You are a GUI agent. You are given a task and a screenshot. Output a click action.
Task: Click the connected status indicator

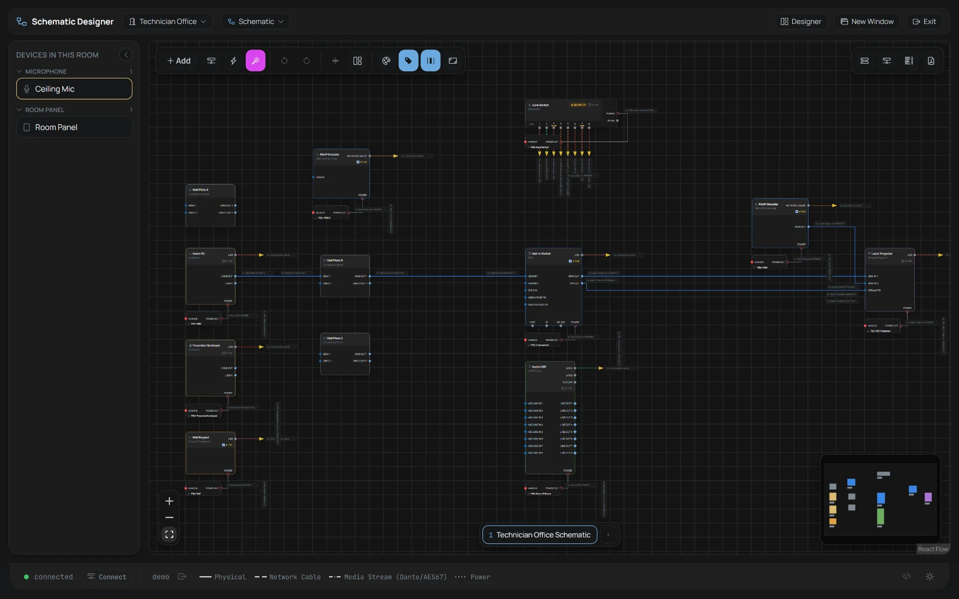point(48,577)
